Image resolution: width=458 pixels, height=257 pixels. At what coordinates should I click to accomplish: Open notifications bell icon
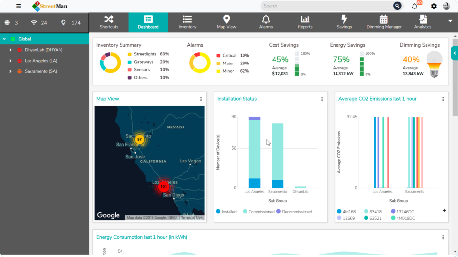point(415,6)
